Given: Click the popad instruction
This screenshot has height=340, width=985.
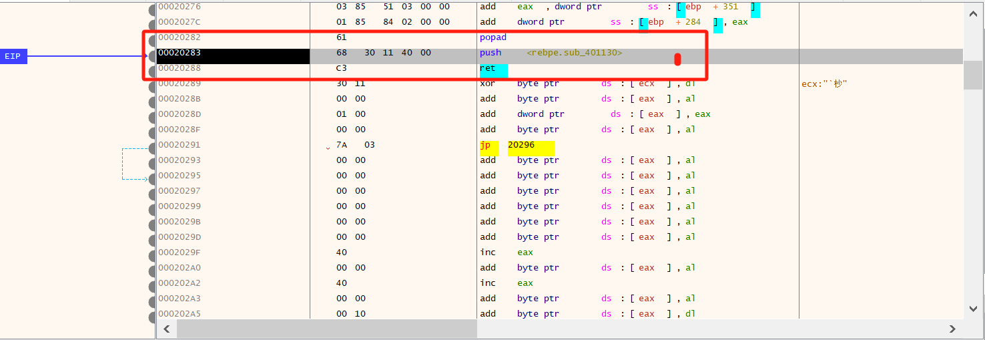Looking at the screenshot, I should pos(493,37).
